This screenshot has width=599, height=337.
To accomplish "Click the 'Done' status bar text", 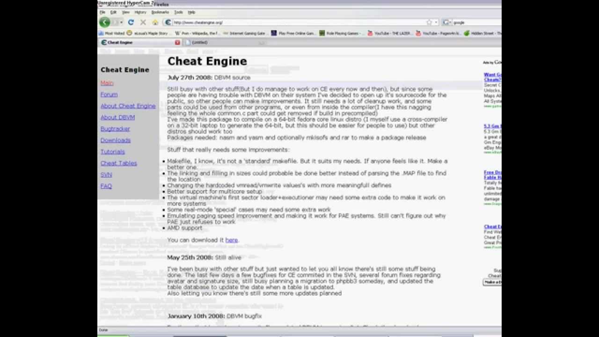I will [x=103, y=330].
